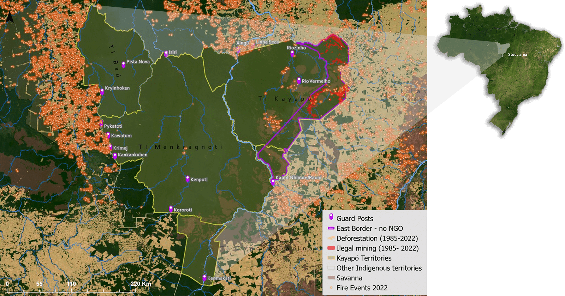Click the '220 Km' scale bar label
565x296 pixels.
pyautogui.click(x=141, y=284)
